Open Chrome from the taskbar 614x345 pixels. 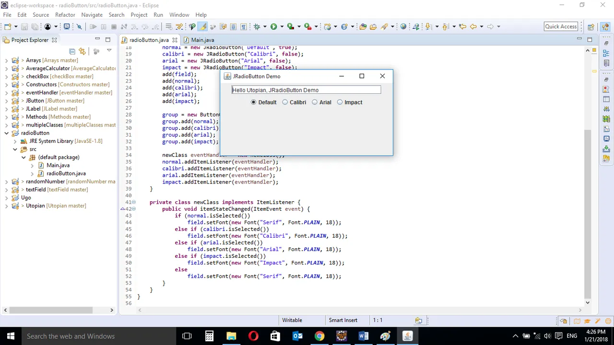319,336
